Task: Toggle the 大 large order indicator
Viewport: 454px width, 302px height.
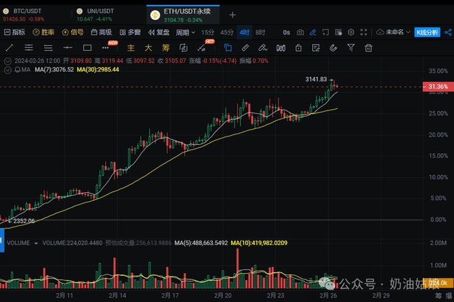Action: pyautogui.click(x=147, y=47)
